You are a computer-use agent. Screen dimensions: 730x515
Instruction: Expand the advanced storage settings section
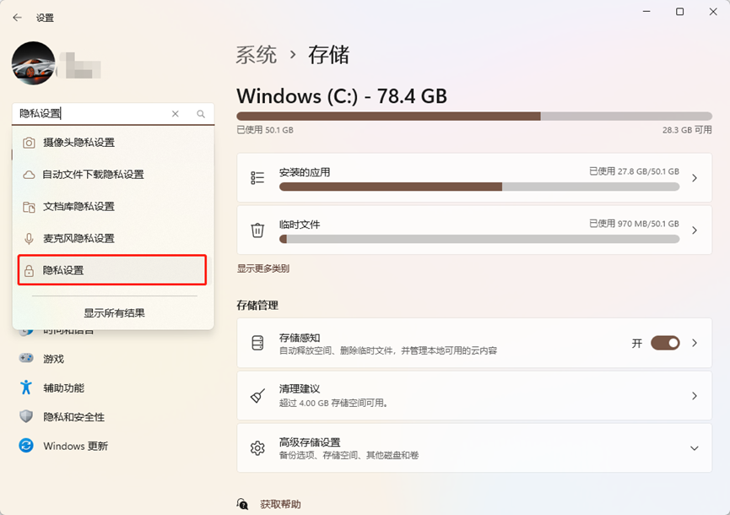(x=695, y=448)
